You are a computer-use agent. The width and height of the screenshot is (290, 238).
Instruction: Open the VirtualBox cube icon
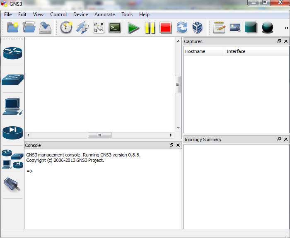click(197, 28)
